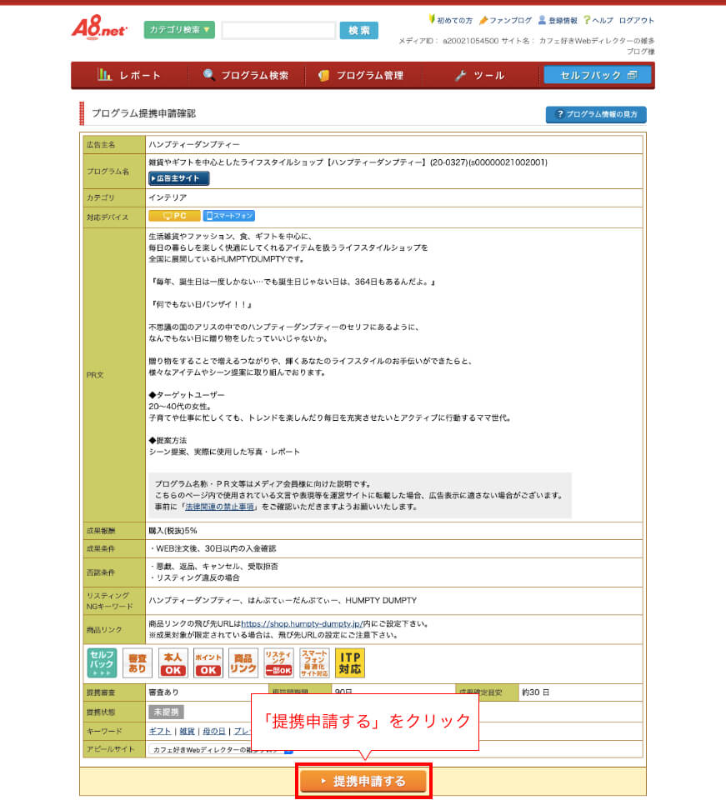Click the blue 検索 button
726x810 pixels.
coord(358,31)
